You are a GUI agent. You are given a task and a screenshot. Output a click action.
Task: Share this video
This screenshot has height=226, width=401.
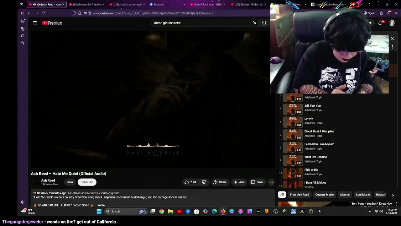point(220,182)
